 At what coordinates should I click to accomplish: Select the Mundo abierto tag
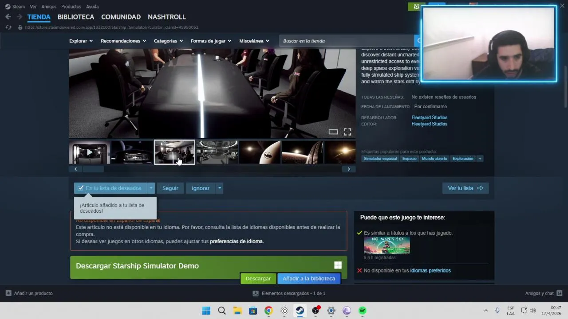(434, 159)
